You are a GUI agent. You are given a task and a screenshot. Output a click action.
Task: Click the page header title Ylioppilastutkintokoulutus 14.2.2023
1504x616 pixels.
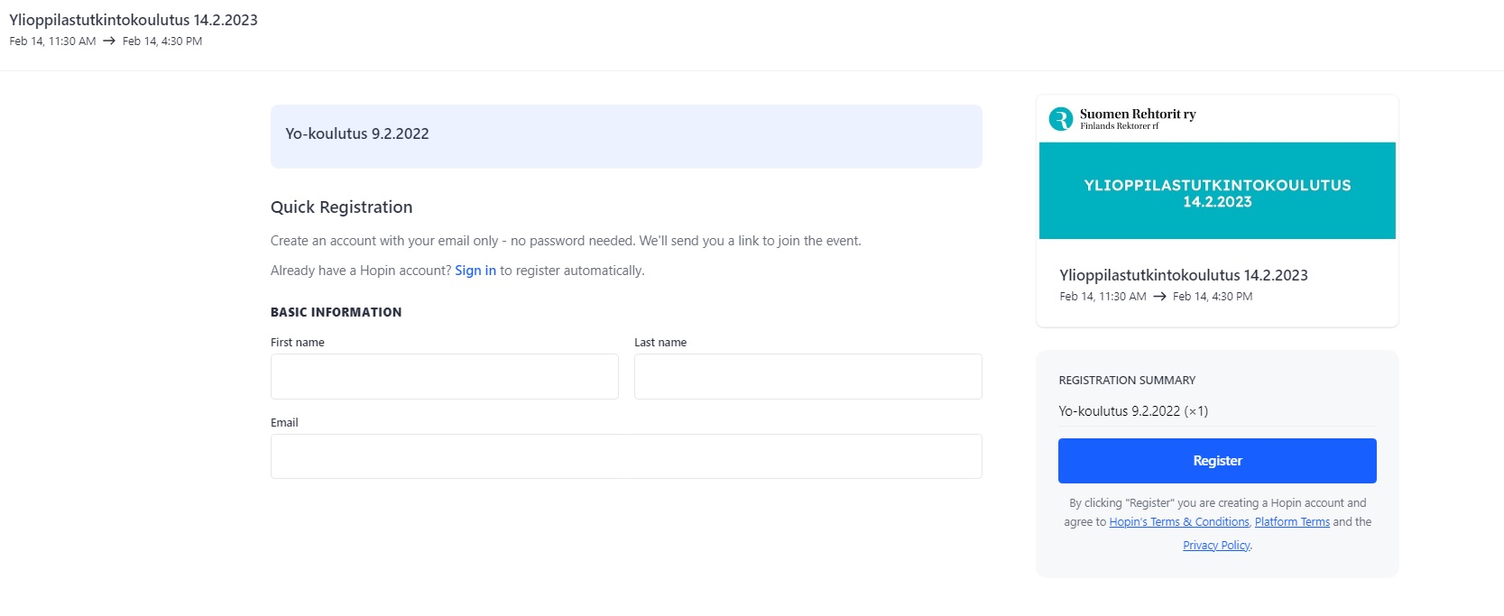tap(134, 20)
